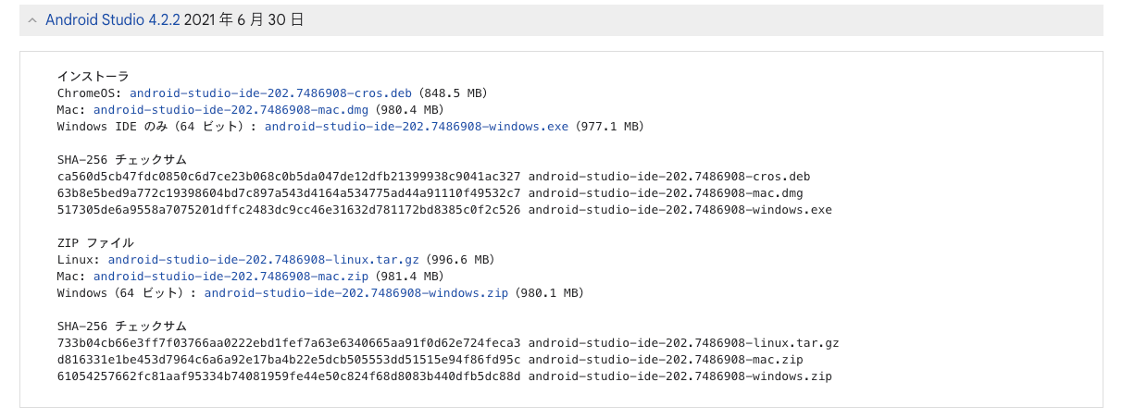Image resolution: width=1122 pixels, height=419 pixels.
Task: Click the checksum starting 63b8e5bed9a772c1
Action: 289,193
